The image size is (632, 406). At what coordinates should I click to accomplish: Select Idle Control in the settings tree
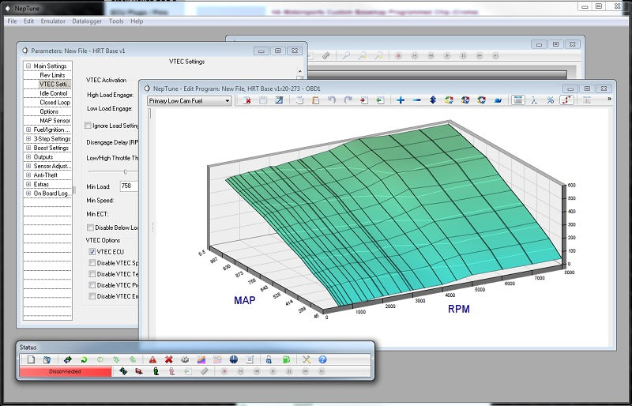54,93
